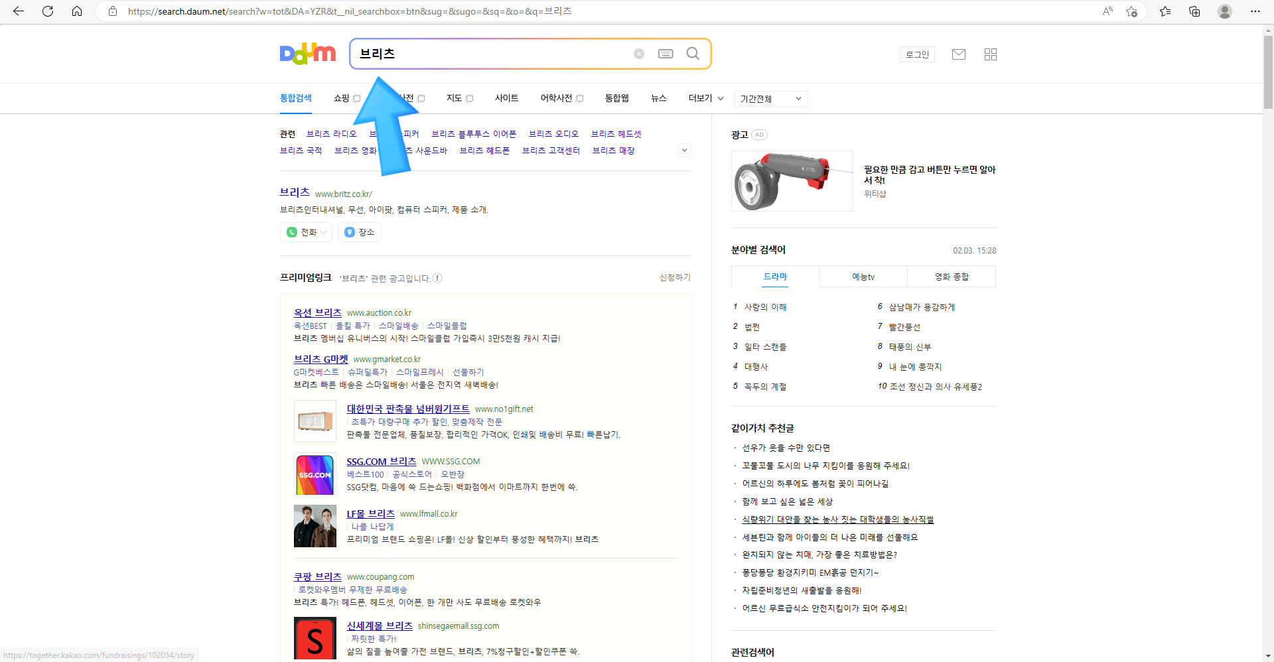1274x662 pixels.
Task: Open related search 브리츠 매장
Action: (x=613, y=151)
